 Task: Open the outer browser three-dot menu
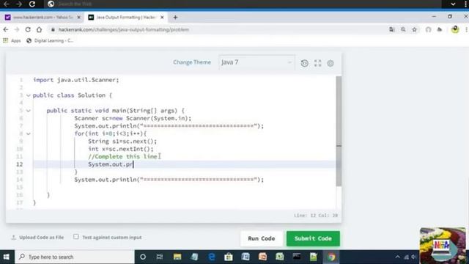pyautogui.click(x=466, y=4)
